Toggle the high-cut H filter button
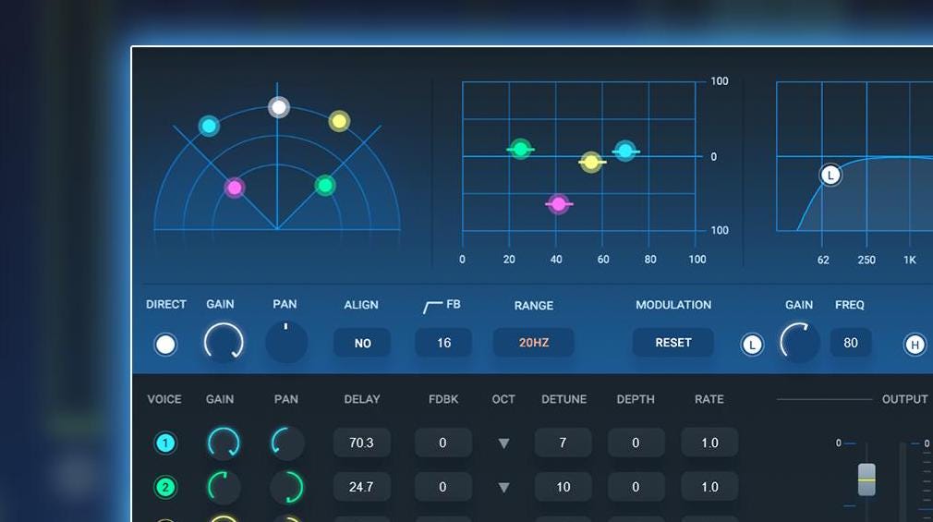Screen dimensions: 933x522 915,345
